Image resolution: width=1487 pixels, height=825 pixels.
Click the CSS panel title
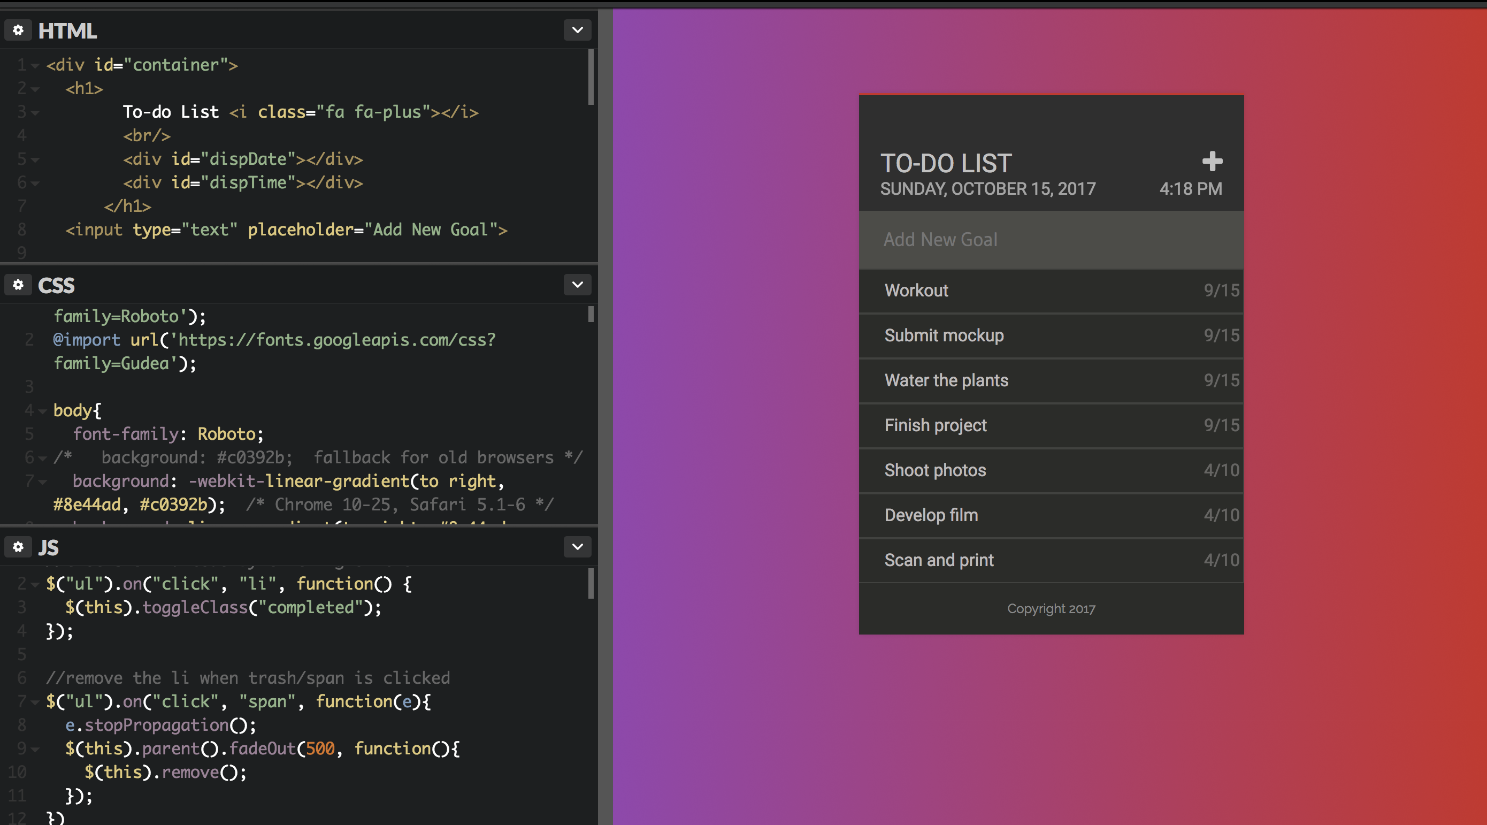(56, 285)
